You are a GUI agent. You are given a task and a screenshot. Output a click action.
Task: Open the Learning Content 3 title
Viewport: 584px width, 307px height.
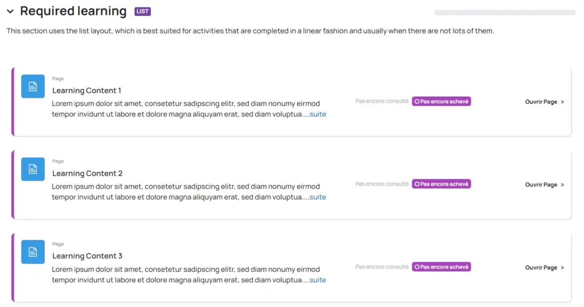[x=87, y=256]
